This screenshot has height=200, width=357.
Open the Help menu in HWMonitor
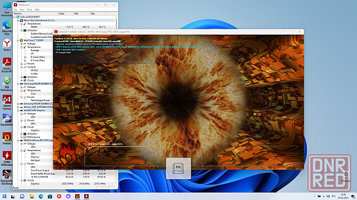pyautogui.click(x=37, y=10)
